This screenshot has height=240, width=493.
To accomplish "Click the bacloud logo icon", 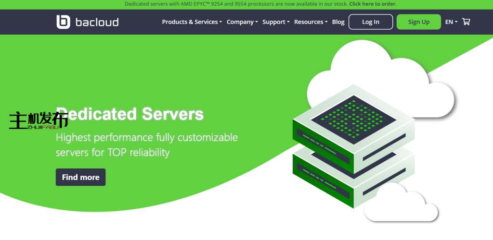I will click(63, 22).
